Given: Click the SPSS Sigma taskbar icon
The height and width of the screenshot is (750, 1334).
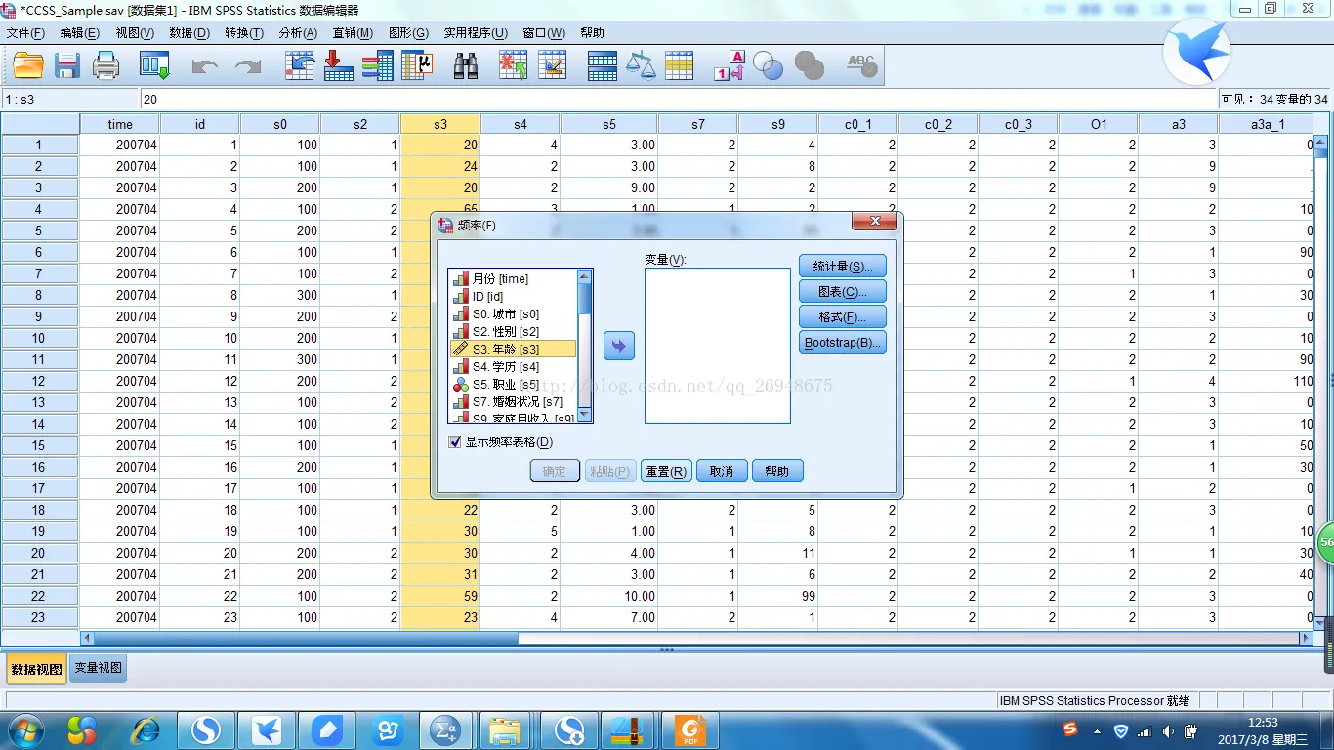Looking at the screenshot, I should [x=445, y=730].
